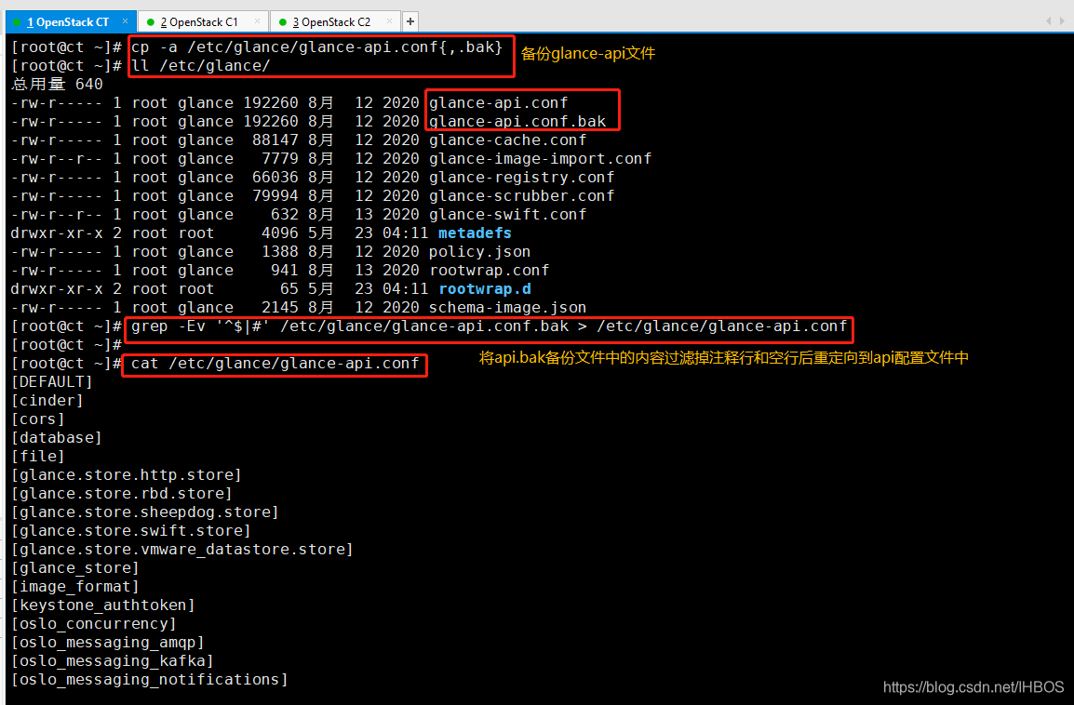Close the OpenStack C1 tab
This screenshot has height=705, width=1074.
coord(257,21)
